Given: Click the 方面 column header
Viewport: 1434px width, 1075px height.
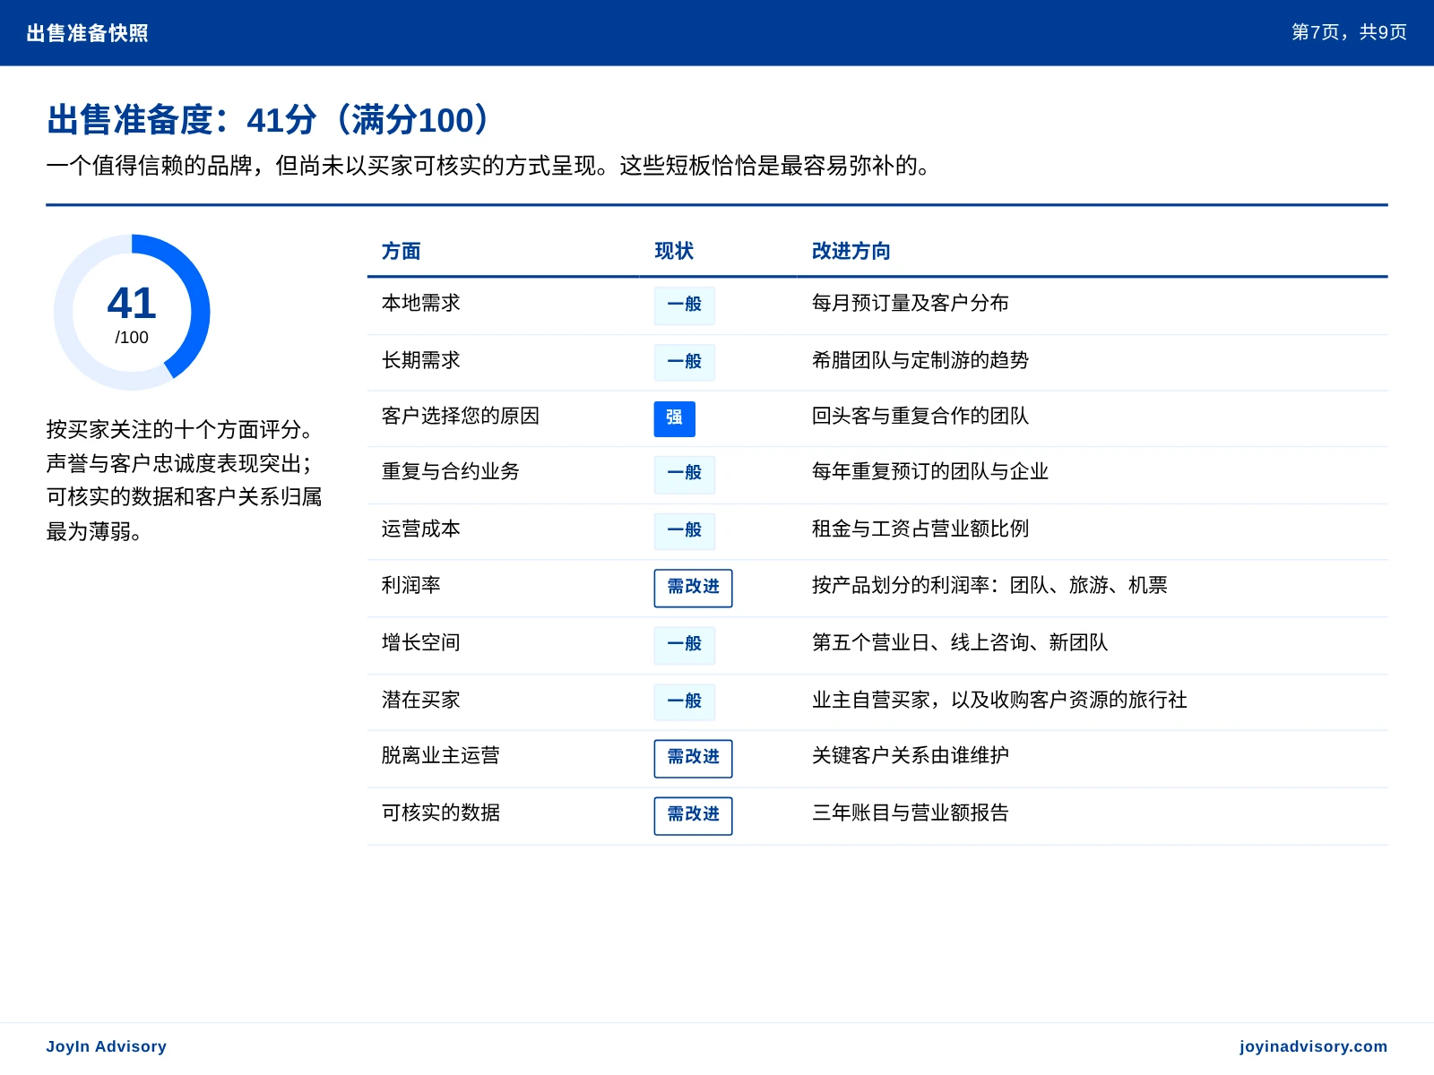Looking at the screenshot, I should point(401,252).
